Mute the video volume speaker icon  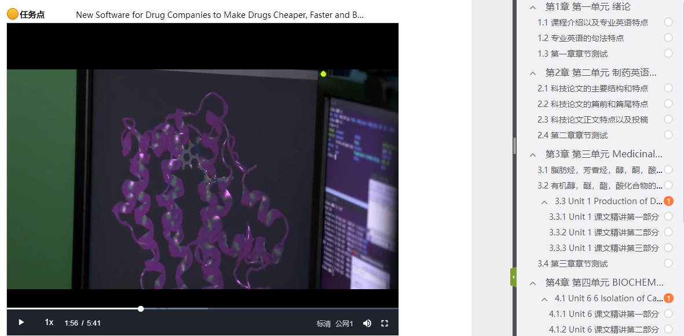[367, 323]
